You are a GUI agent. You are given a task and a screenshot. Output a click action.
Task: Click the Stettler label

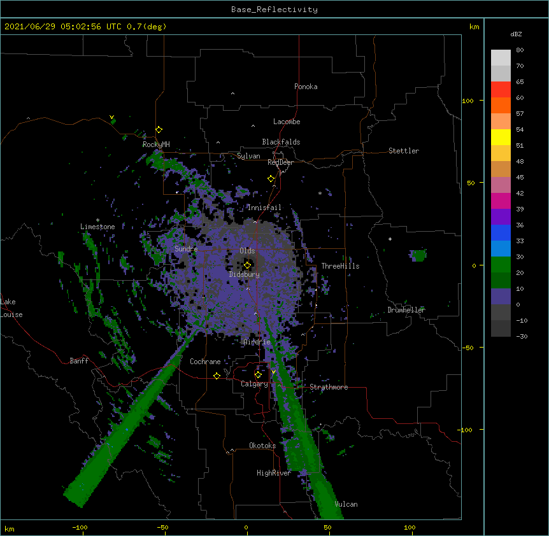pos(404,151)
